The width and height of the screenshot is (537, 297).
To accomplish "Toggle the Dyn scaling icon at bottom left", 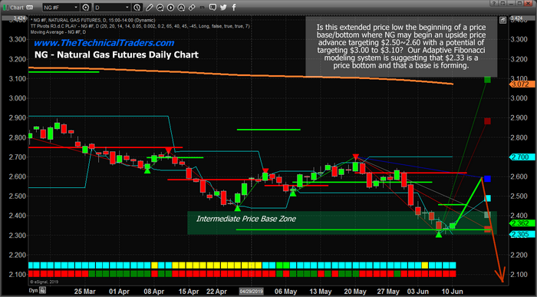I will pyautogui.click(x=42, y=291).
